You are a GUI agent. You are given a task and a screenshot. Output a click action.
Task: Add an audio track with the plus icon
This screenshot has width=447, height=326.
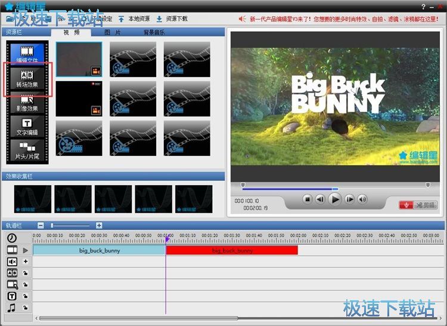point(26,261)
